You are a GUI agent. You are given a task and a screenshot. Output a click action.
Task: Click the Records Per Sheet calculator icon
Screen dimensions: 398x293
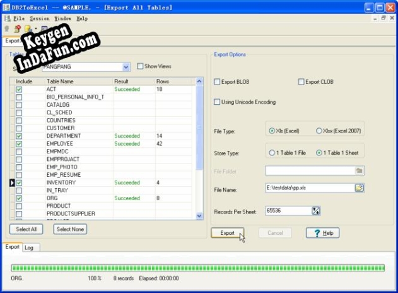(316, 211)
